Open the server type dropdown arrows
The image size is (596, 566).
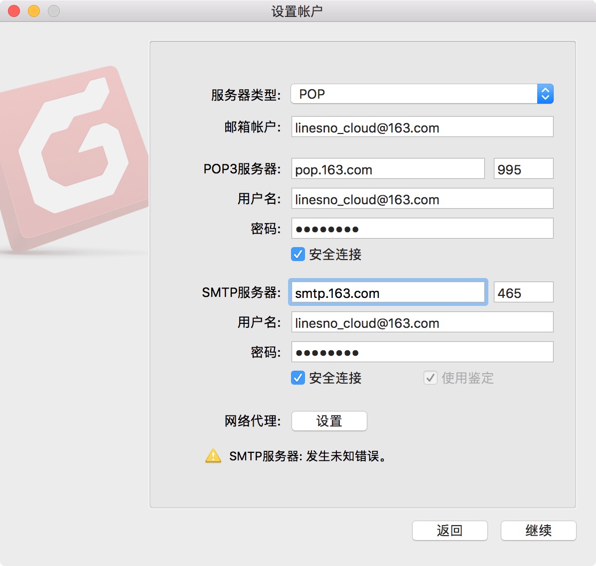pyautogui.click(x=545, y=94)
